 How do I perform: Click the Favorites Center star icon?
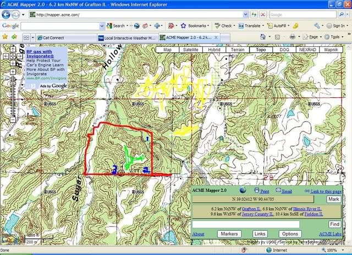pos(5,37)
